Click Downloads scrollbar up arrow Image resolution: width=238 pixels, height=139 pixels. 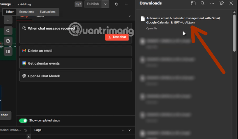(x=234, y=12)
